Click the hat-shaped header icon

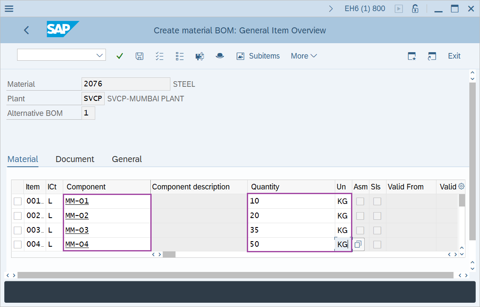[220, 56]
